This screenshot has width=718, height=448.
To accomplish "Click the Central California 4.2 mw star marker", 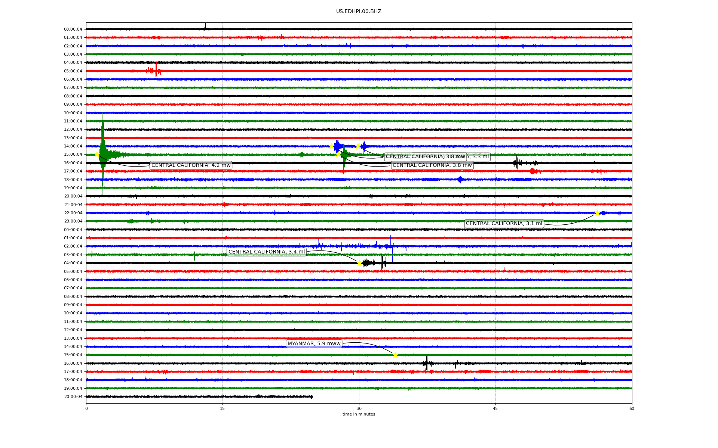I will pos(97,154).
